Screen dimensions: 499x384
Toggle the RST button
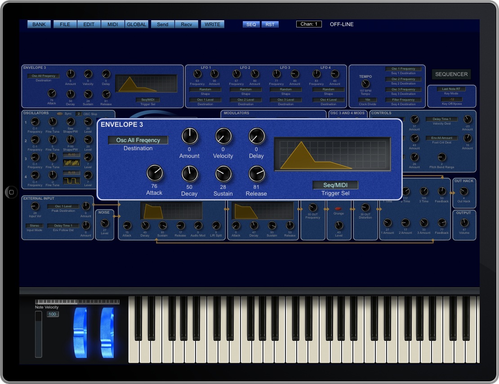(x=270, y=24)
